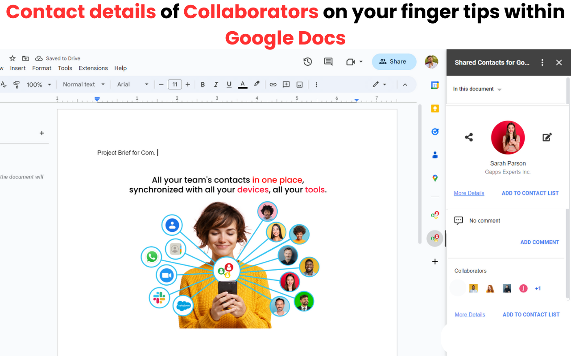Open Google Tasks in side panel
Screen dimensions: 571x356
[435, 132]
